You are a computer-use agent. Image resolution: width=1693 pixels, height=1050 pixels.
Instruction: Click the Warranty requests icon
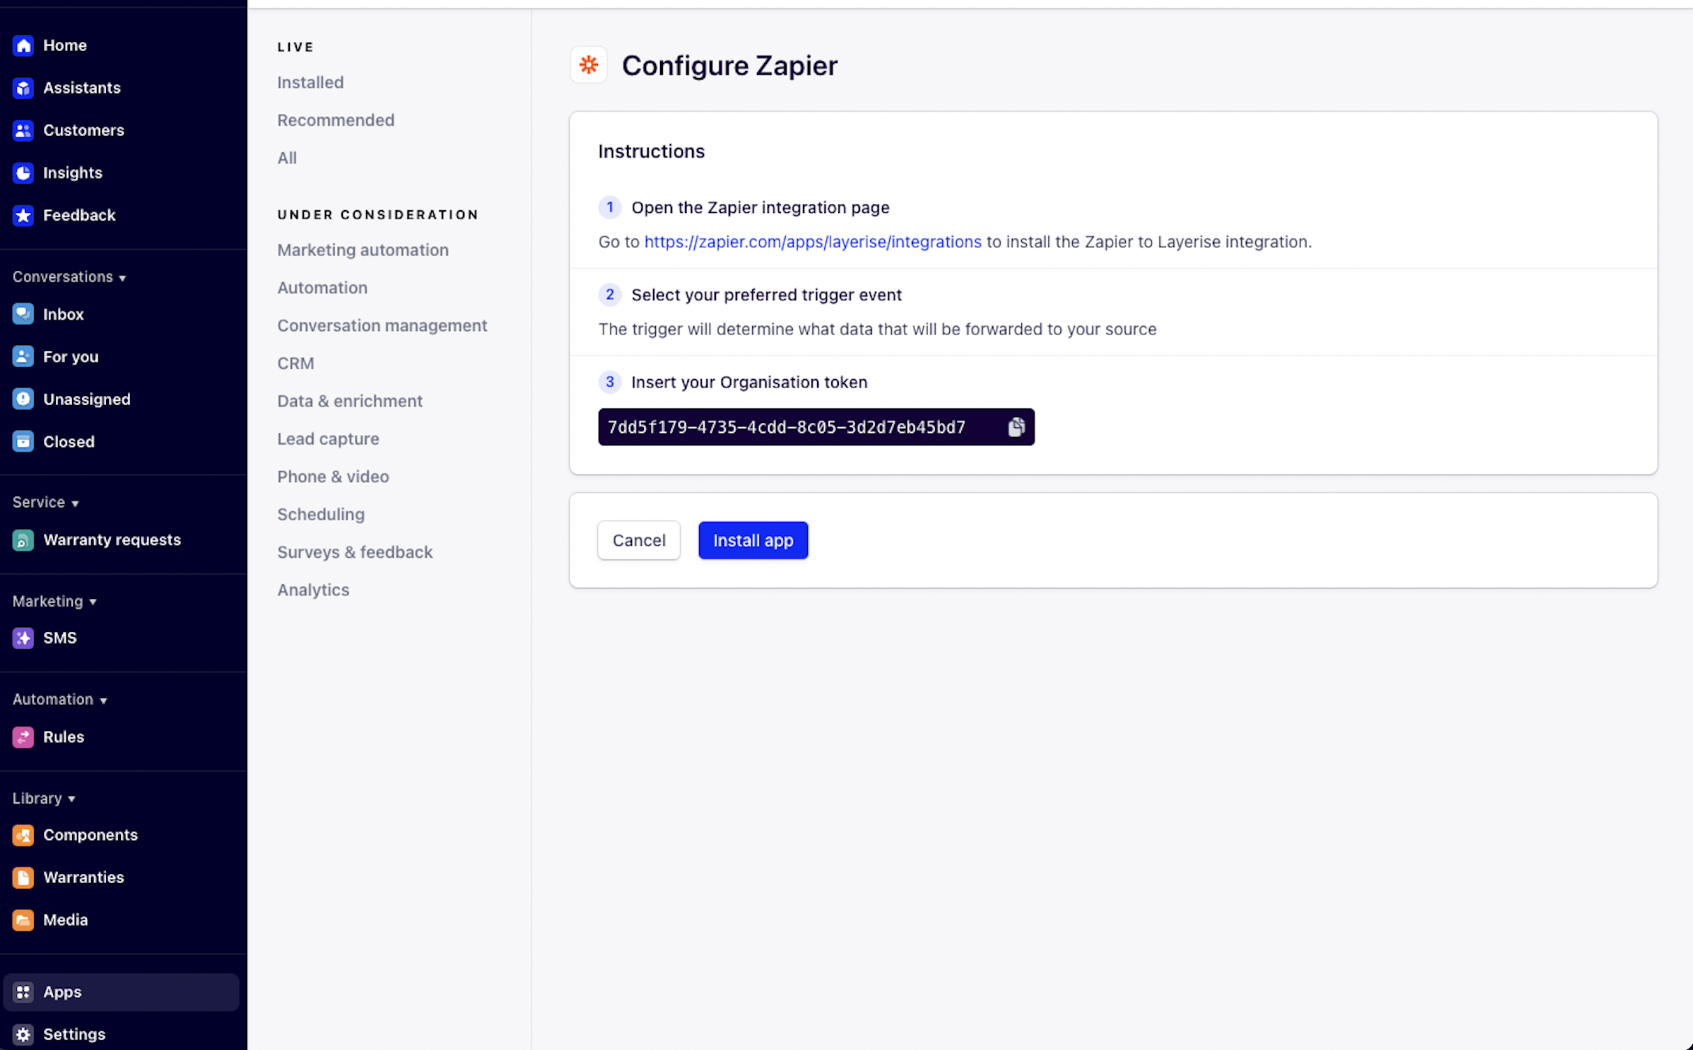click(23, 540)
